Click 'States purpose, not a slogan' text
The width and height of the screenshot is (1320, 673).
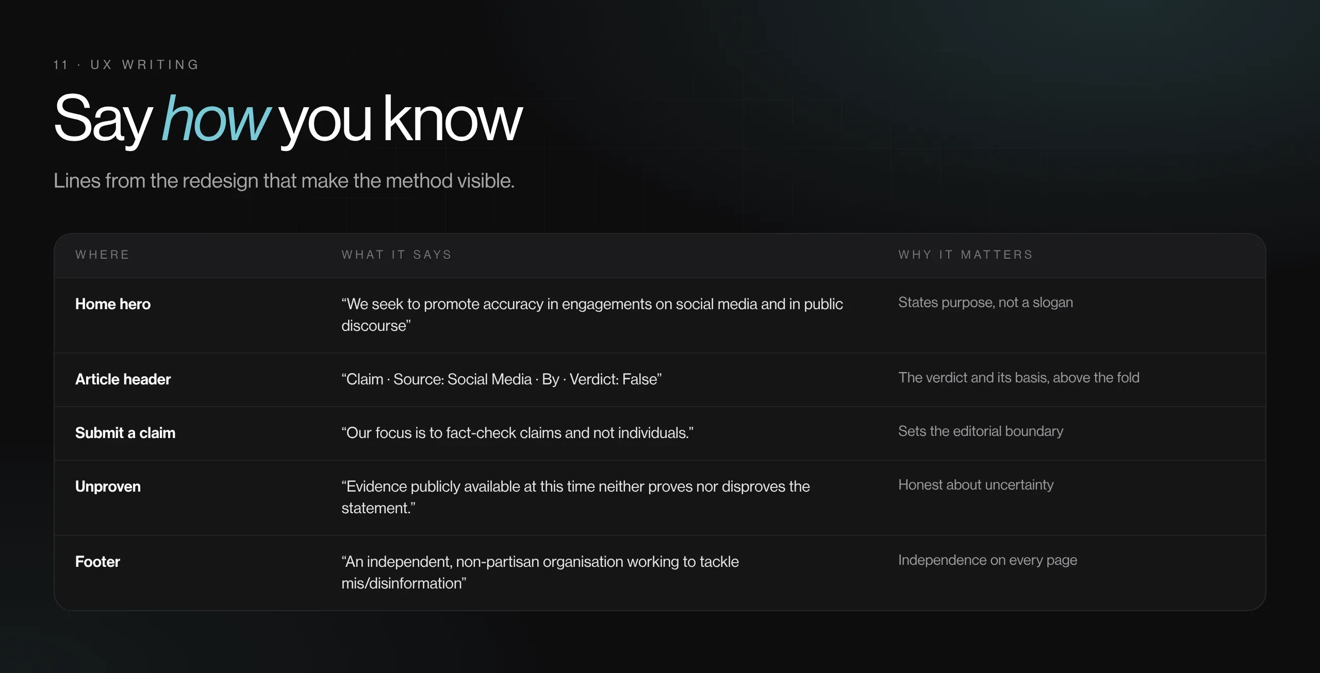[x=985, y=302]
